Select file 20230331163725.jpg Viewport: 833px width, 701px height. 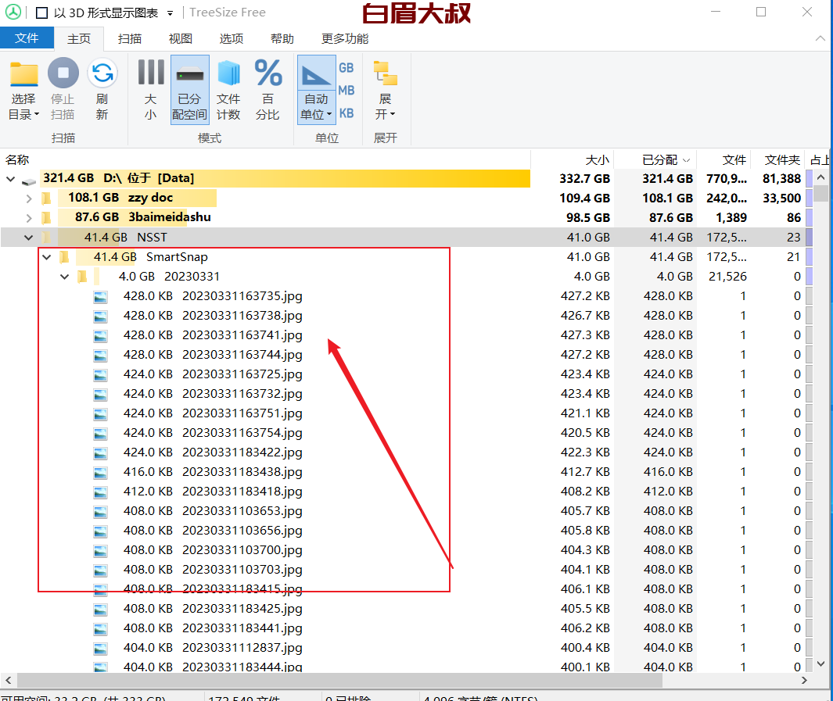coord(242,374)
